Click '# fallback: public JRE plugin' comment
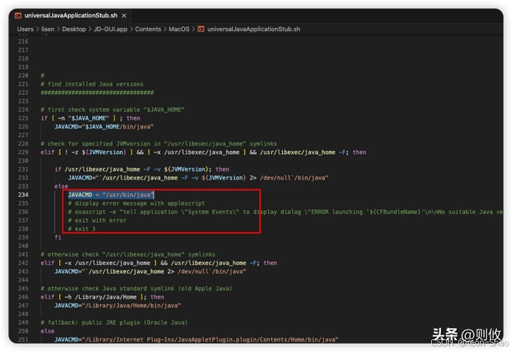This screenshot has height=352, width=512. pyautogui.click(x=114, y=322)
